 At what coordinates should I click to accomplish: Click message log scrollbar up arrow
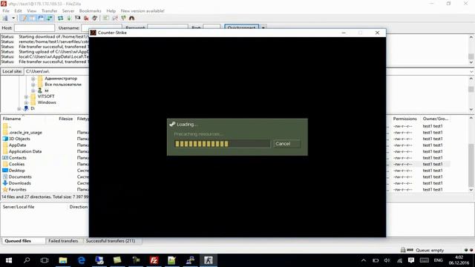point(471,37)
